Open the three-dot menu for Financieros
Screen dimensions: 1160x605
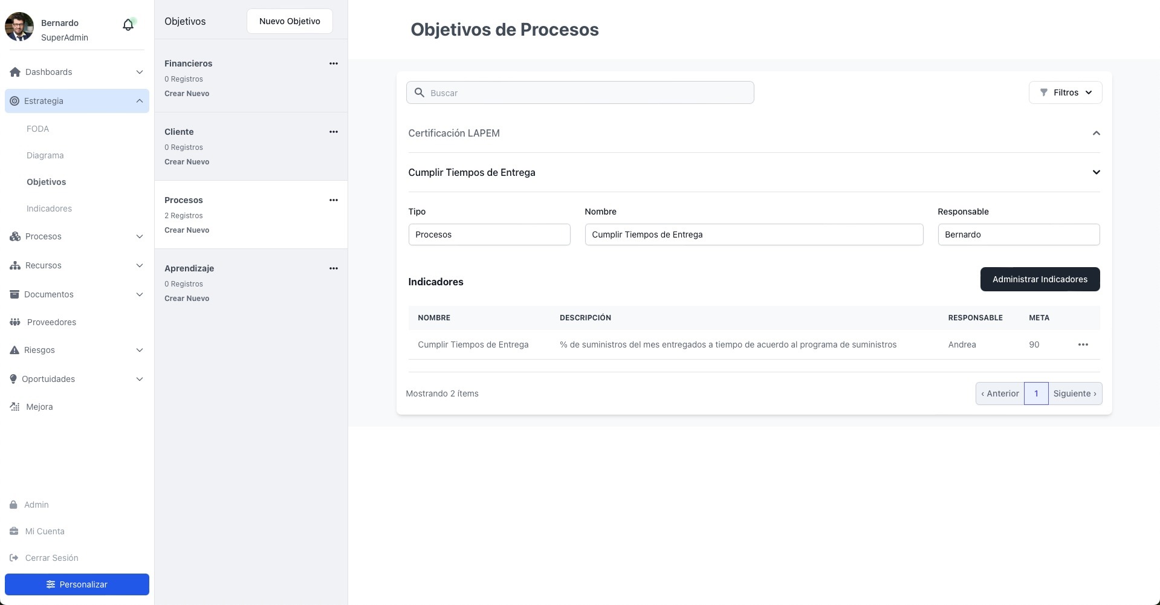click(x=333, y=63)
